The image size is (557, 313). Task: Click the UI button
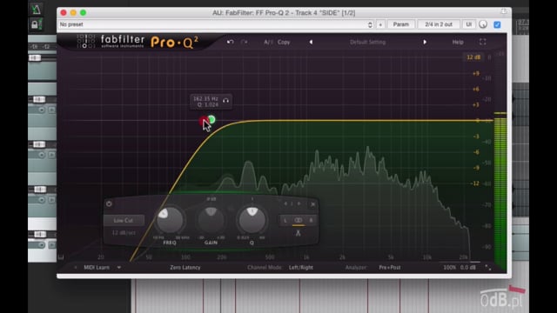pyautogui.click(x=468, y=24)
